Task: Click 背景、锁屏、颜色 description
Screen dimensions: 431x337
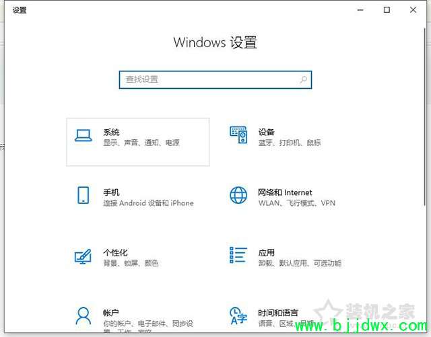Action: click(131, 263)
